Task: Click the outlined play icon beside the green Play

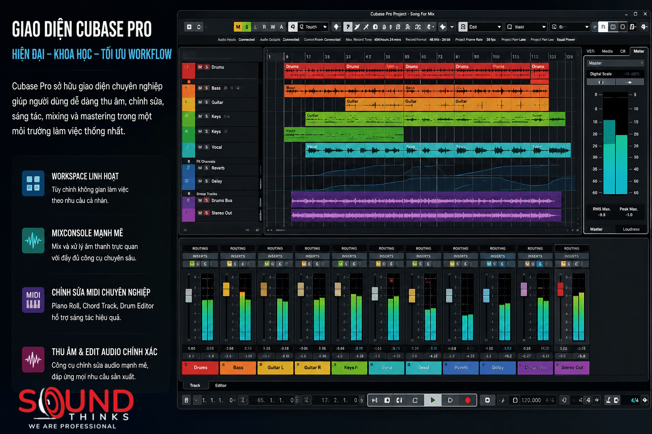Action: pos(450,400)
